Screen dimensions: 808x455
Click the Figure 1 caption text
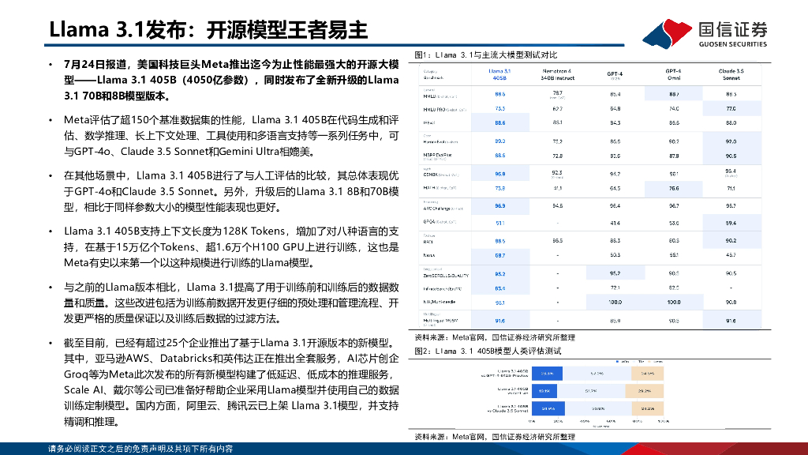click(x=486, y=55)
